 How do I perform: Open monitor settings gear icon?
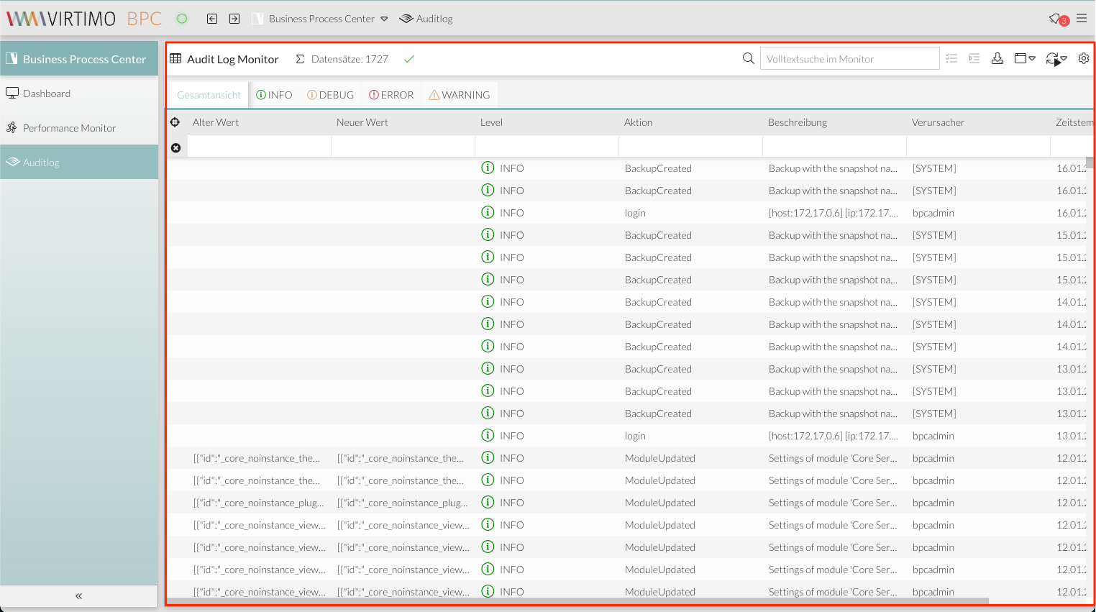pos(1084,59)
